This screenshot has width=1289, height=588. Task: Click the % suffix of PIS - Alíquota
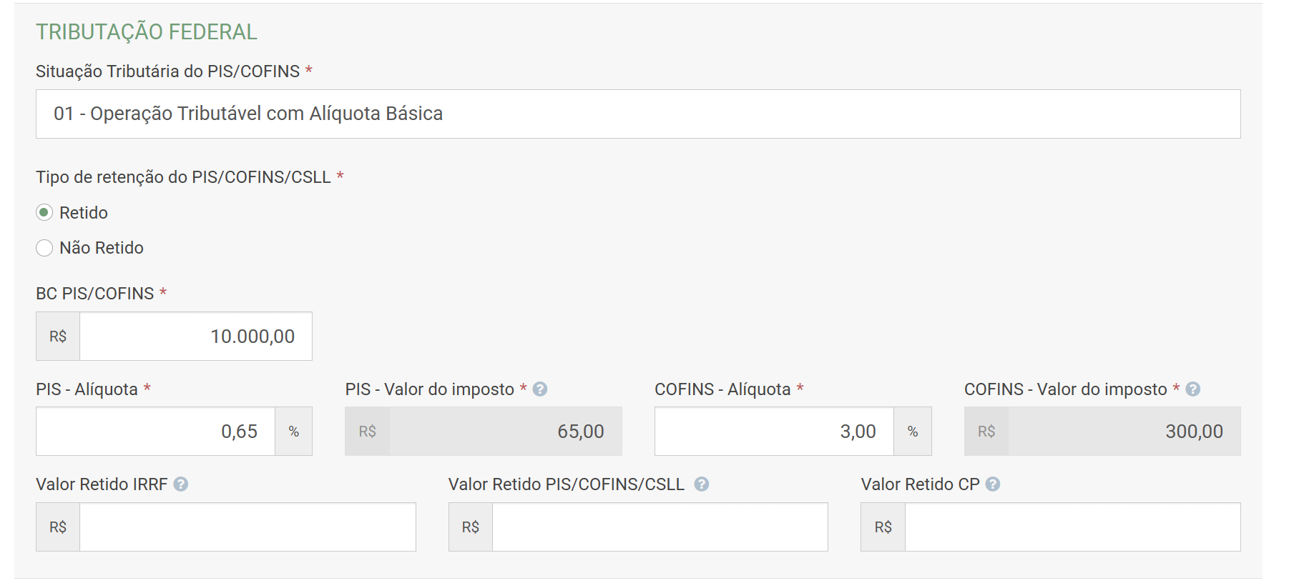[293, 432]
